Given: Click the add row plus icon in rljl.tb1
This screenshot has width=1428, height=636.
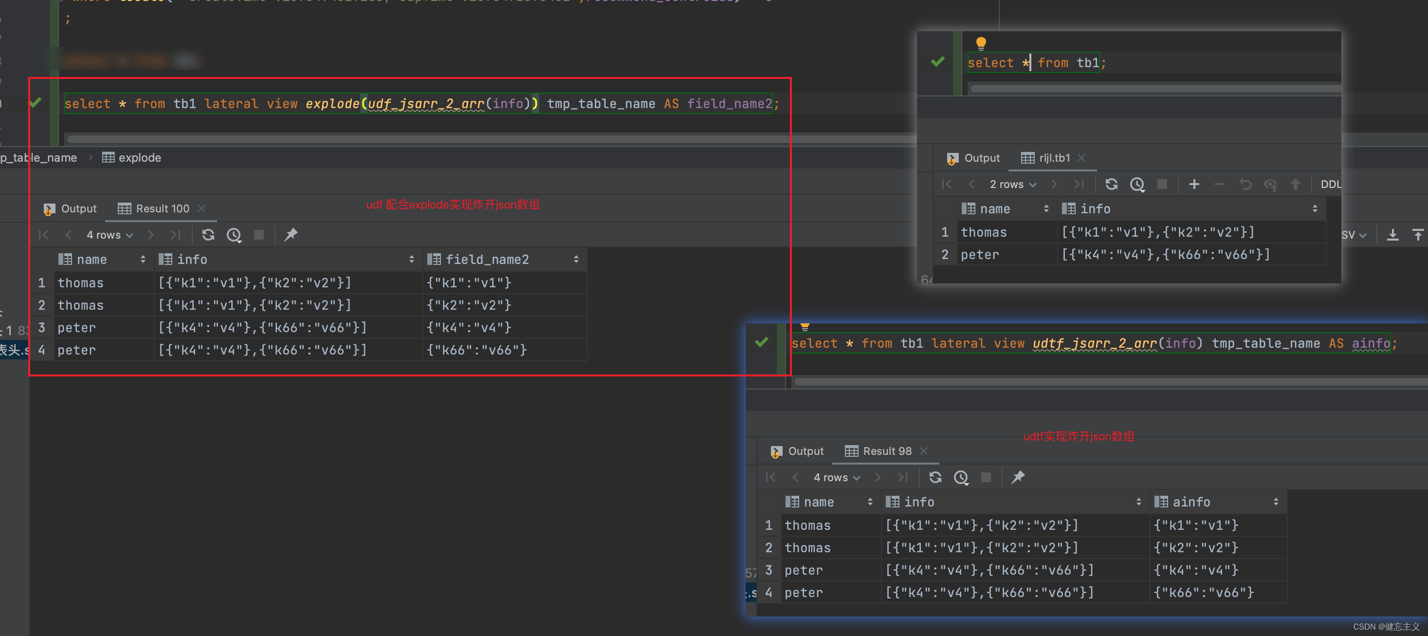Looking at the screenshot, I should coord(1194,184).
